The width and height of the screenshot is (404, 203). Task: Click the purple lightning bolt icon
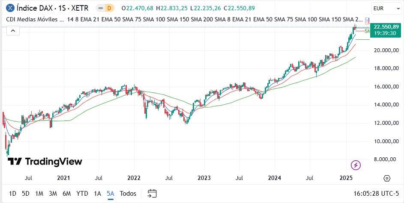[356, 165]
